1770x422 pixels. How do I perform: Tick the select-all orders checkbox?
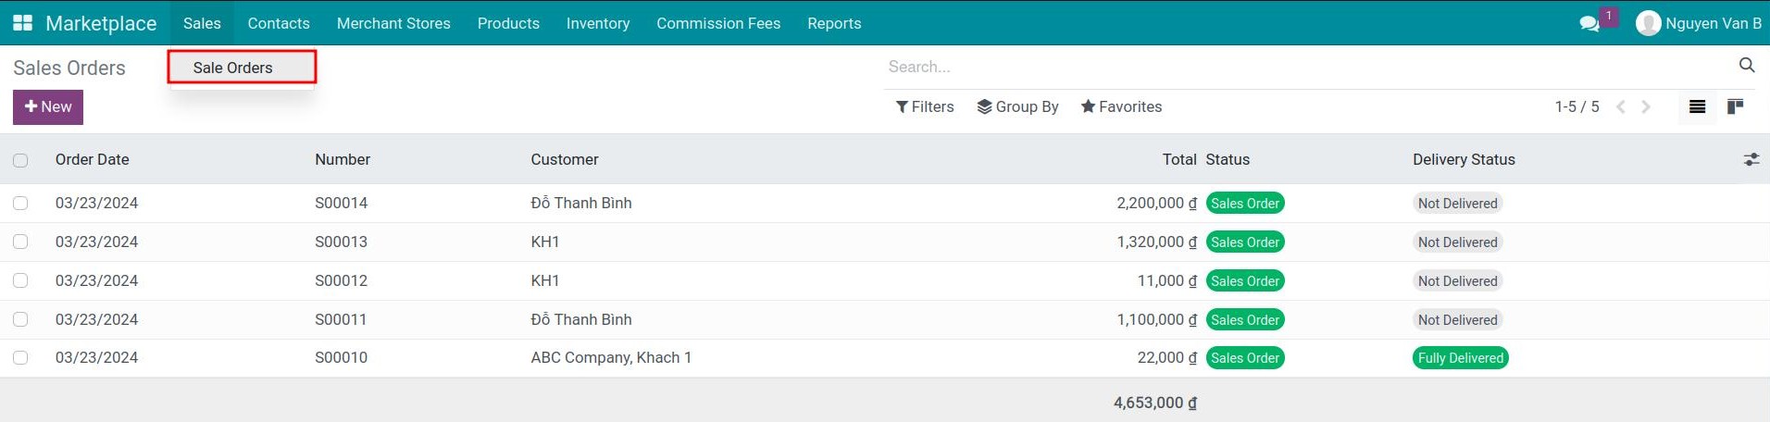coord(20,160)
